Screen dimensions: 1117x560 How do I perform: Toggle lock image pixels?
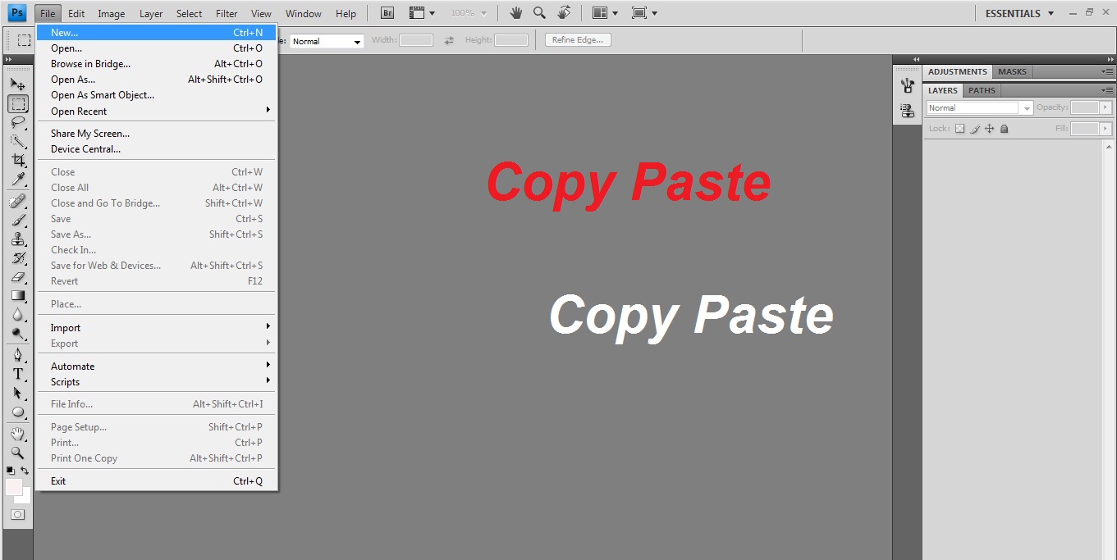pyautogui.click(x=975, y=129)
